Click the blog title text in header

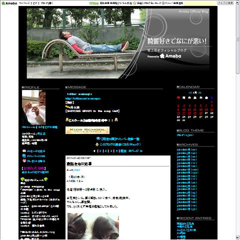(x=177, y=41)
